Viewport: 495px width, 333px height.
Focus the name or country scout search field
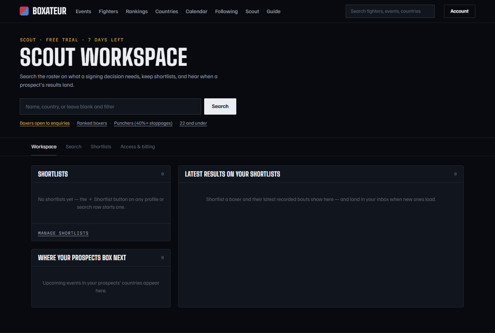pos(111,106)
